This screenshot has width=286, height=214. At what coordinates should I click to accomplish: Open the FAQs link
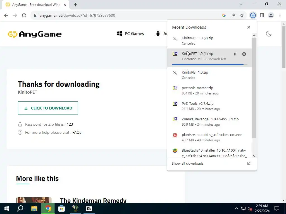pyautogui.click(x=77, y=132)
